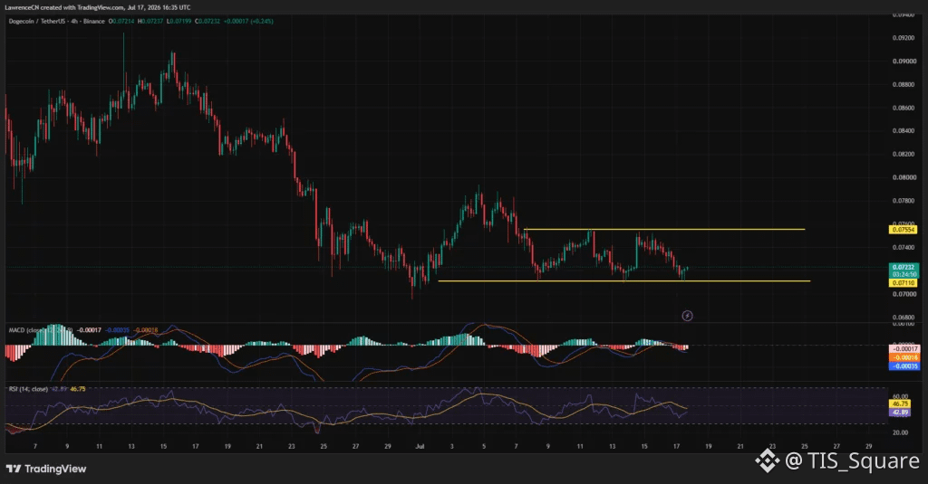Click the RSI (14, close) indicator label
Image resolution: width=928 pixels, height=484 pixels.
click(x=28, y=389)
